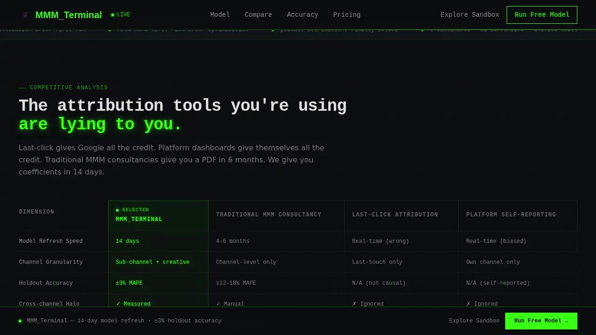Open the MMM_Terminal brand home link
This screenshot has height=335, width=596.
pos(61,15)
